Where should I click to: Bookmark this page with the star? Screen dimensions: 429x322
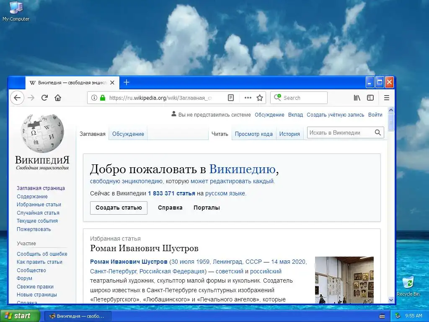click(260, 98)
